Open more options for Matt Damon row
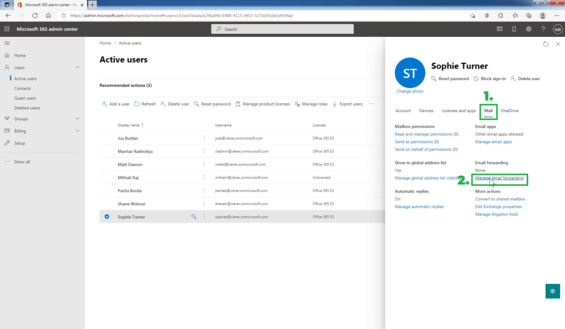565x329 pixels. (204, 164)
